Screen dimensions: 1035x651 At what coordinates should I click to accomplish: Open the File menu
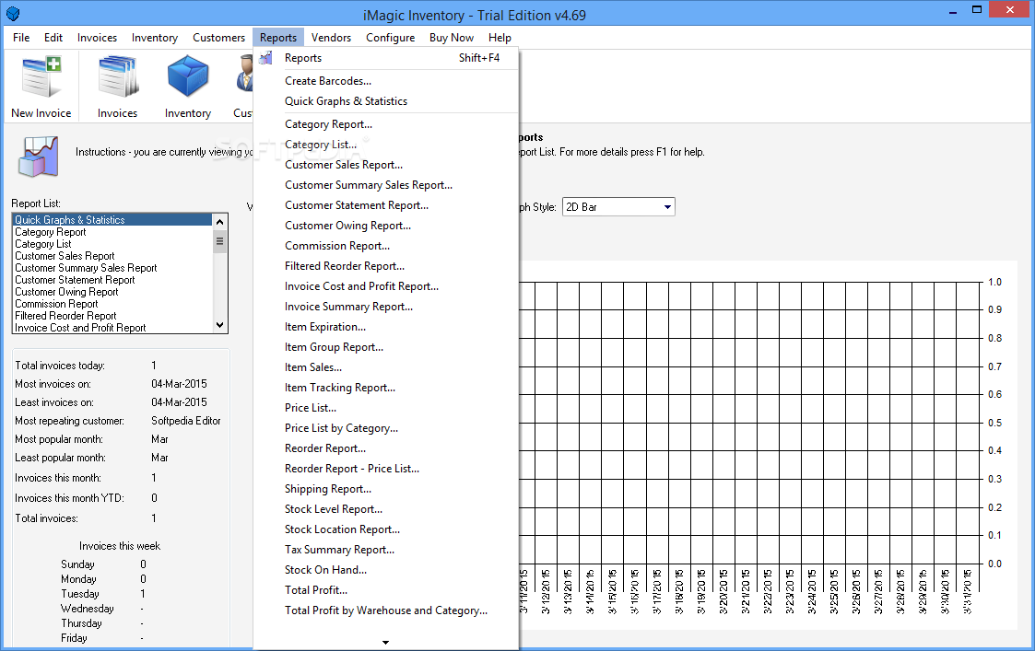click(21, 38)
